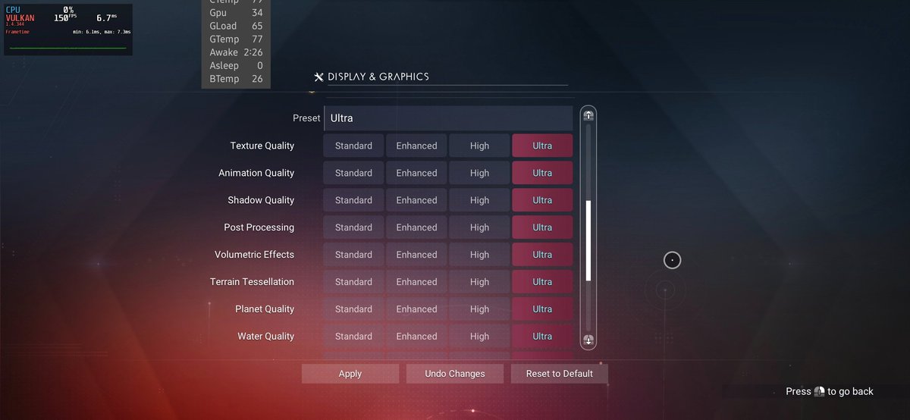Click Reset to Default
Viewport: 910px width, 420px height.
(560, 374)
